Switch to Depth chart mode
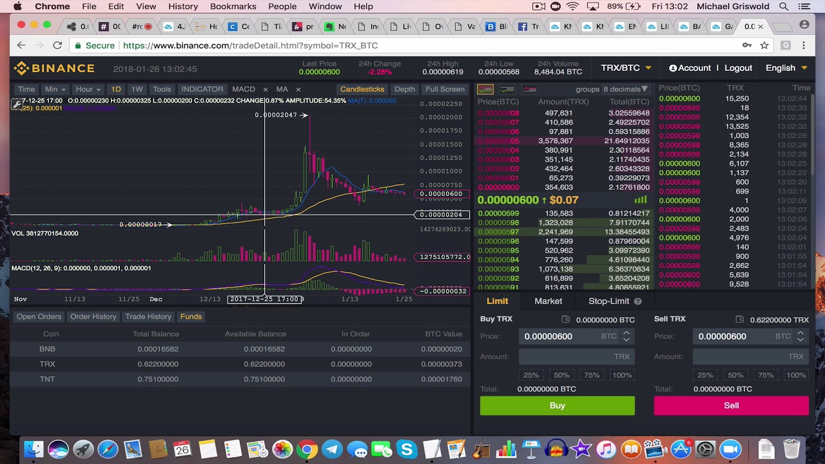 coord(405,90)
